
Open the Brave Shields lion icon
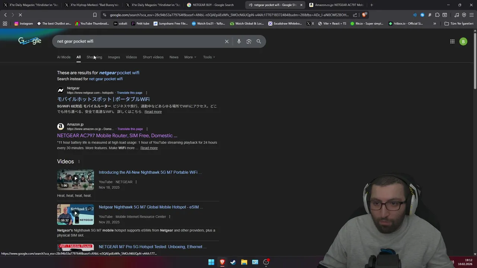point(364,15)
